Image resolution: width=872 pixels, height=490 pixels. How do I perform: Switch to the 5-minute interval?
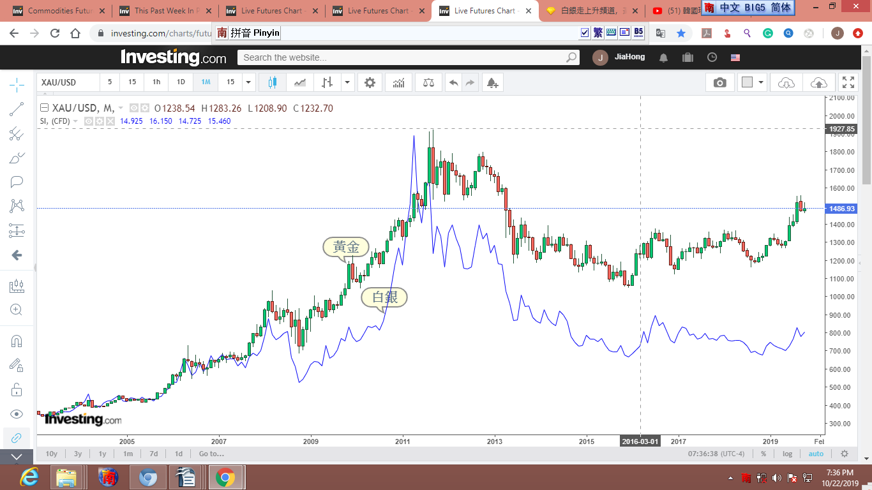pos(109,82)
